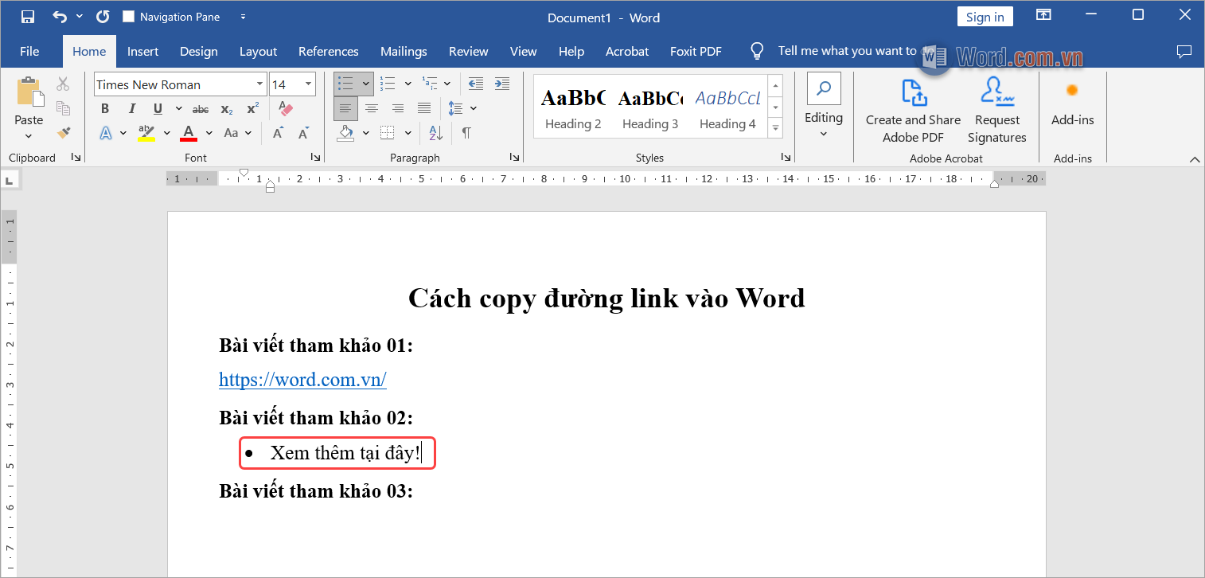Apply yellow text highlight color
1205x578 pixels.
(x=146, y=133)
